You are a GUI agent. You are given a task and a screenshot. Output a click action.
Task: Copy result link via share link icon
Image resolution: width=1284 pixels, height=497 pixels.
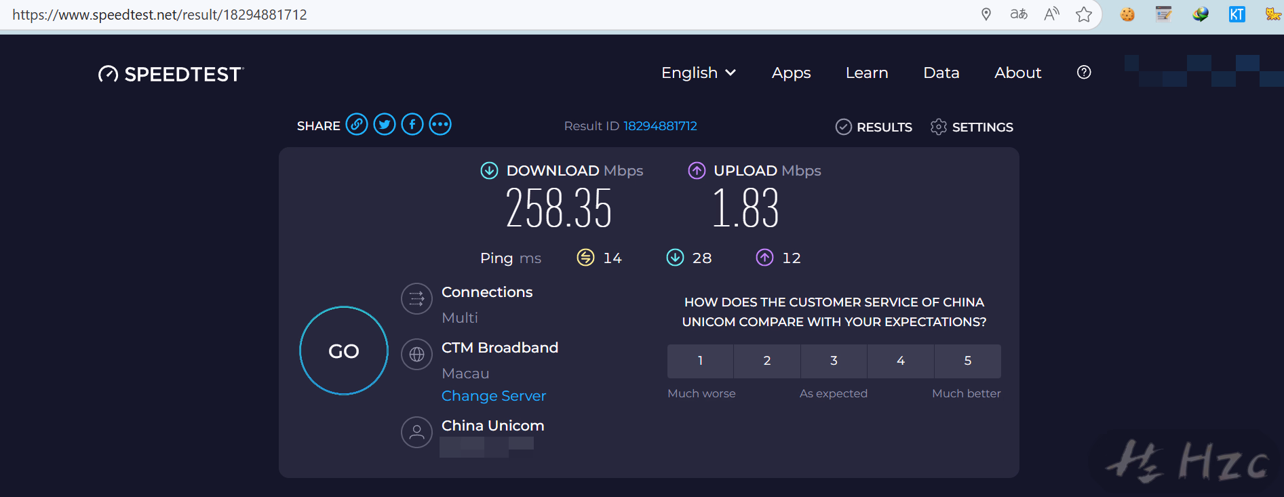click(x=357, y=125)
